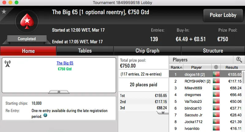Sort players by Results column
245x132 pixels.
click(232, 67)
